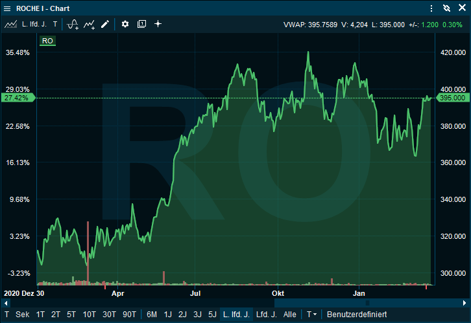Open the L. lfd. J. period dropdown in toolbar
The height and width of the screenshot is (323, 471).
34,24
